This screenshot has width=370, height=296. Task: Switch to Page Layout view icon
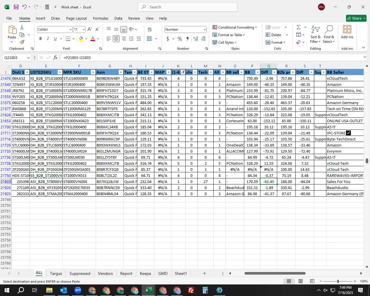tap(301, 281)
